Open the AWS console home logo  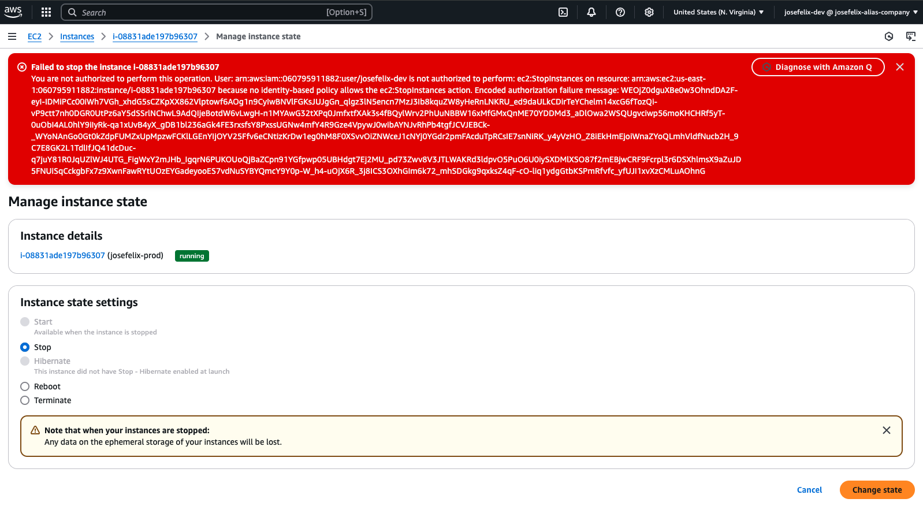[x=13, y=12]
